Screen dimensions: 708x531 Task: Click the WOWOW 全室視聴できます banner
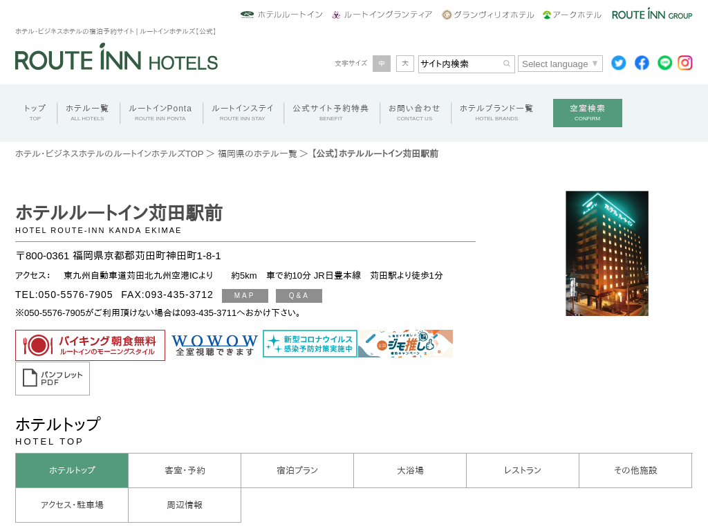point(214,345)
